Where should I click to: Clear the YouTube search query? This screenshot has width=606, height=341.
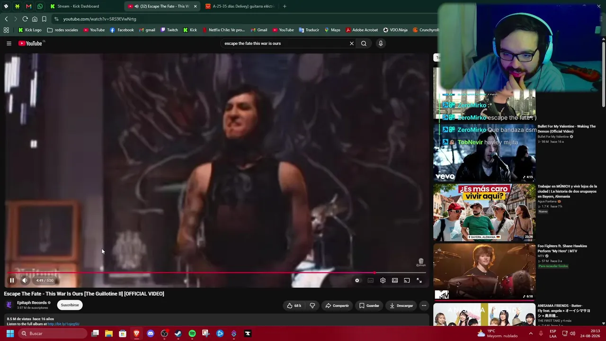point(352,44)
